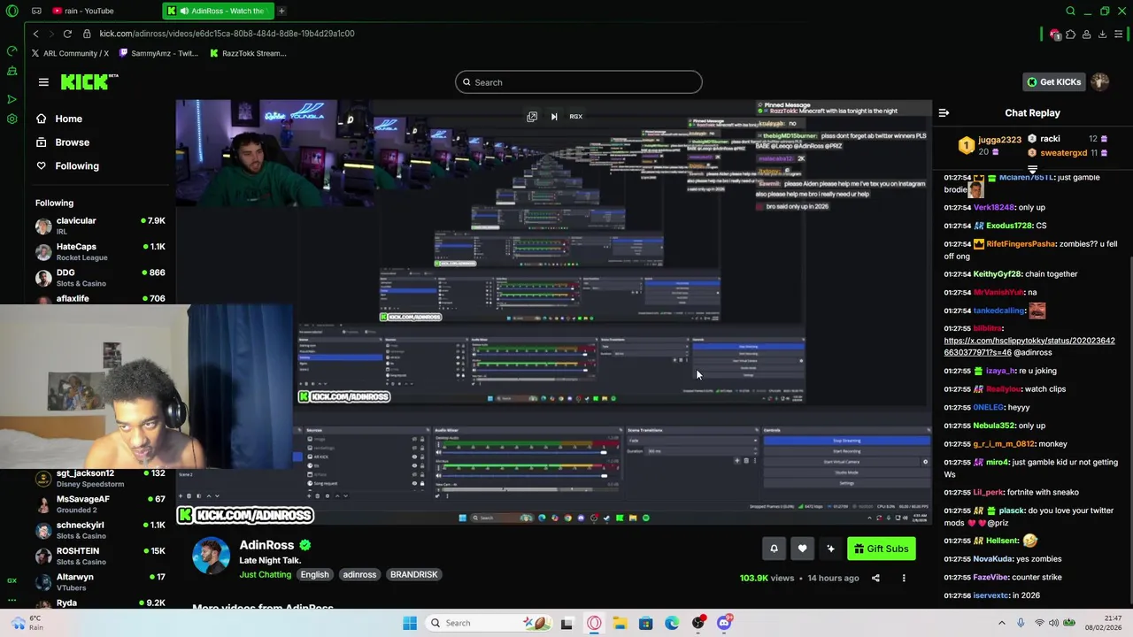The height and width of the screenshot is (637, 1133).
Task: Collapse the Chat Replay panel
Action: click(944, 113)
